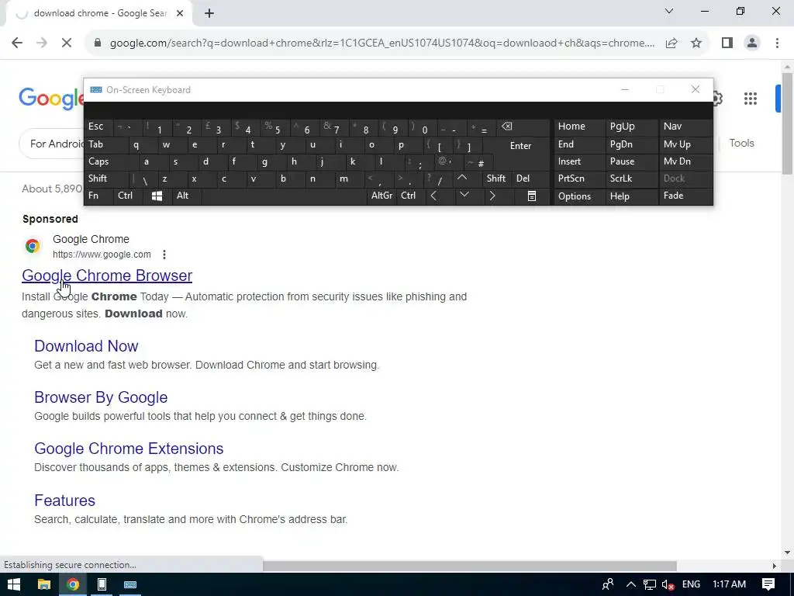Click the address bar URL
794x596 pixels.
pos(381,43)
